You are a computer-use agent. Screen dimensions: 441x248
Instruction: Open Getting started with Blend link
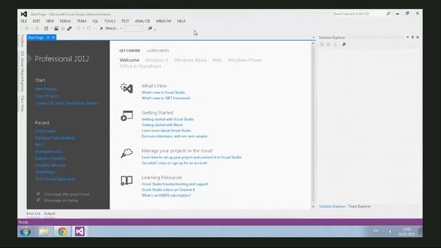[x=162, y=125]
